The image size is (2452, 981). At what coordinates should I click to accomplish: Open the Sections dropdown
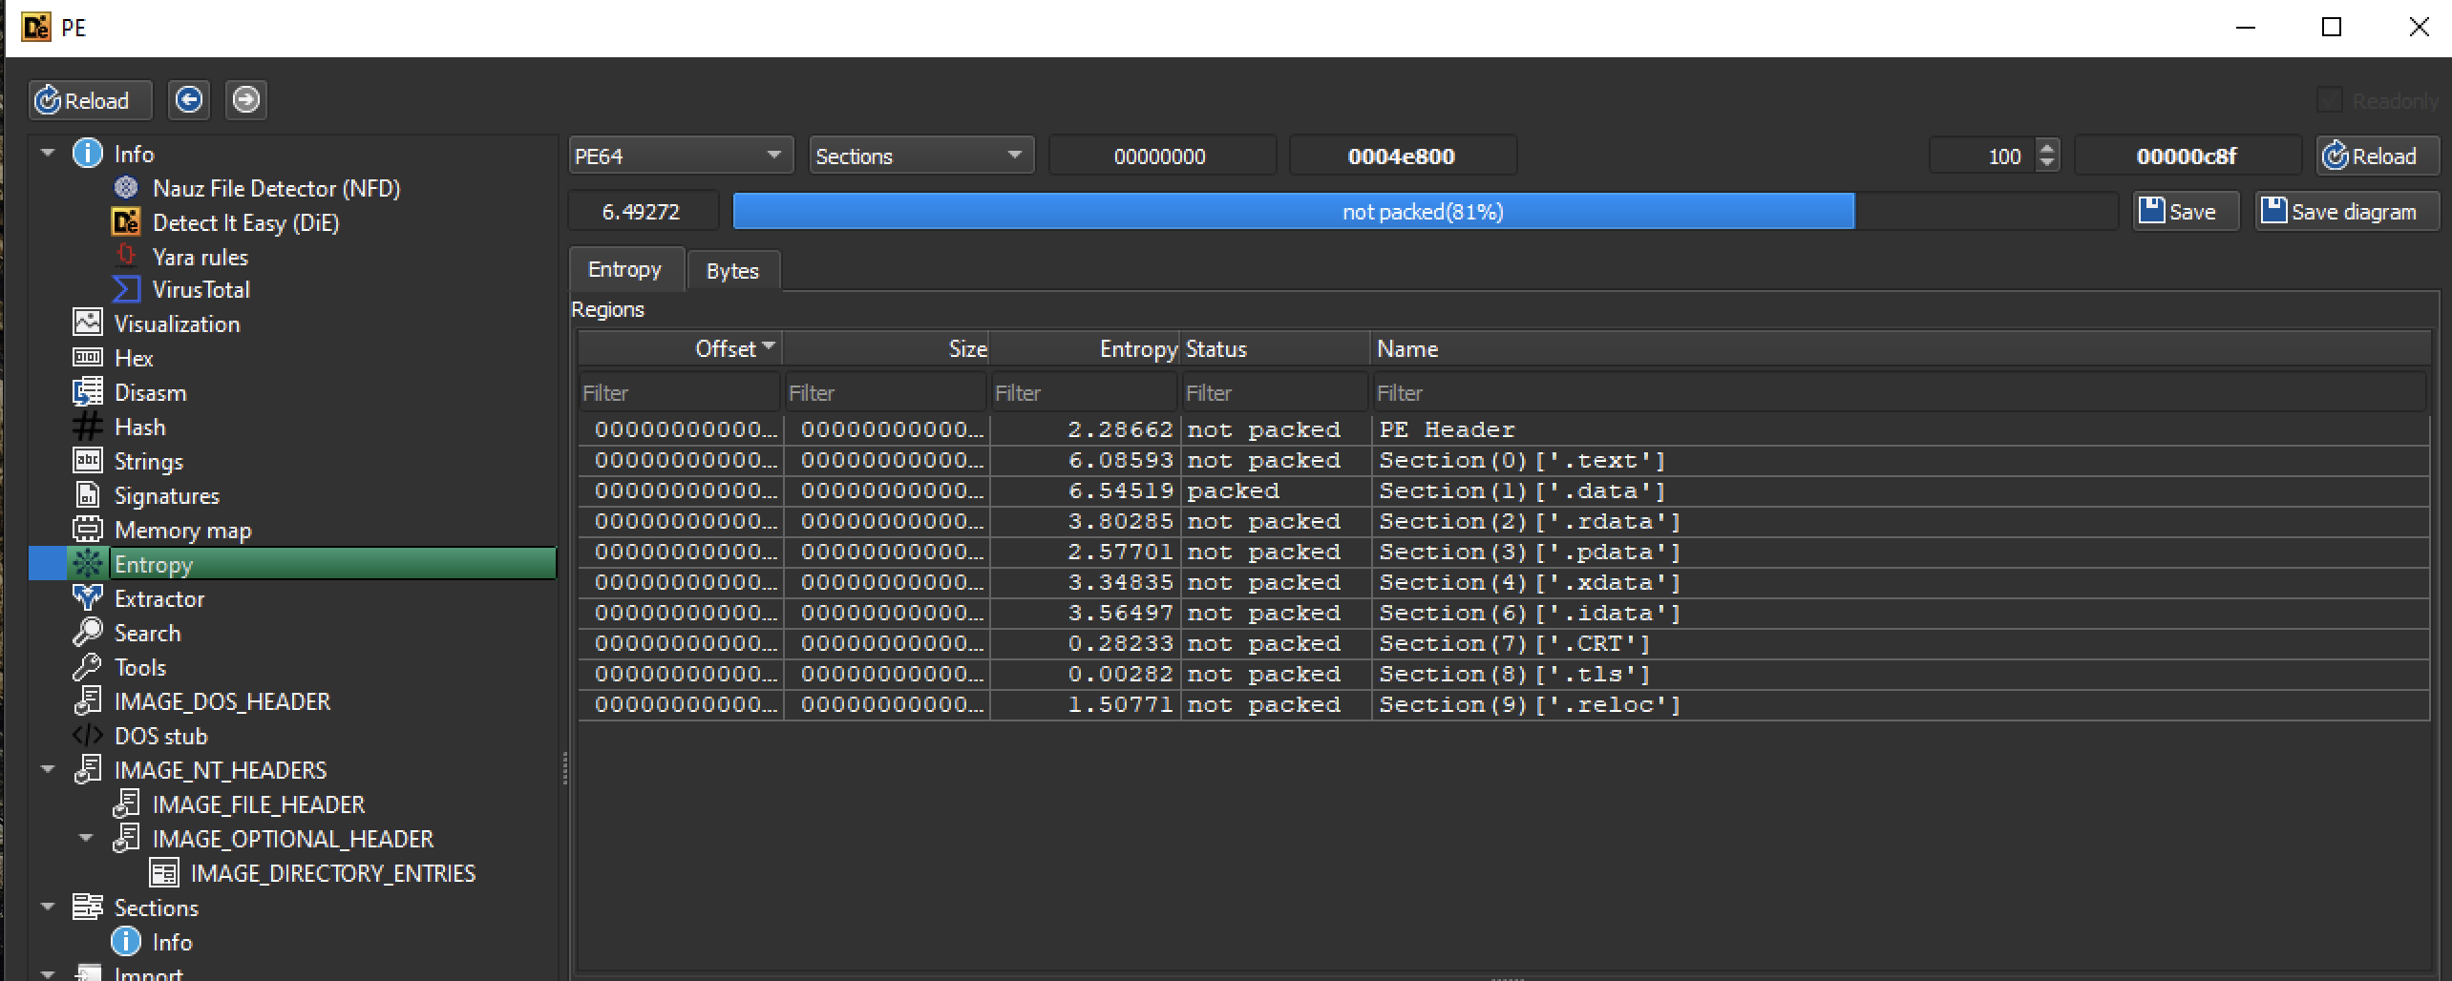coord(921,156)
